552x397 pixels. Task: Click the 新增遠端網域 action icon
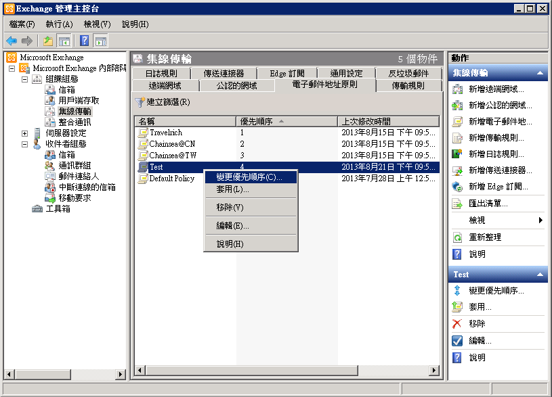(x=457, y=89)
